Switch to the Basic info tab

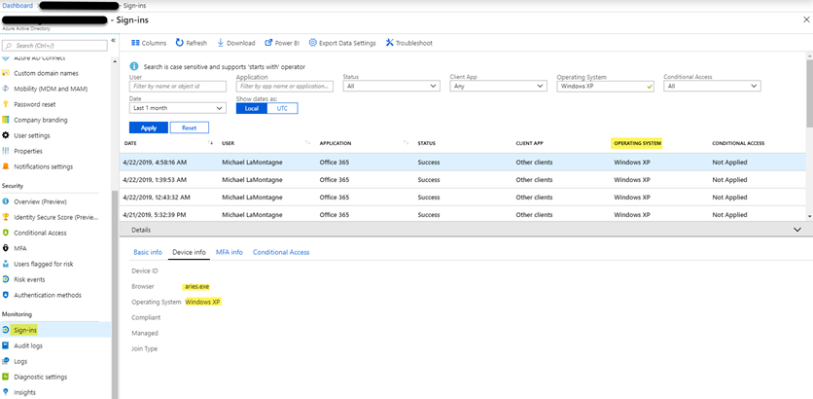[148, 252]
